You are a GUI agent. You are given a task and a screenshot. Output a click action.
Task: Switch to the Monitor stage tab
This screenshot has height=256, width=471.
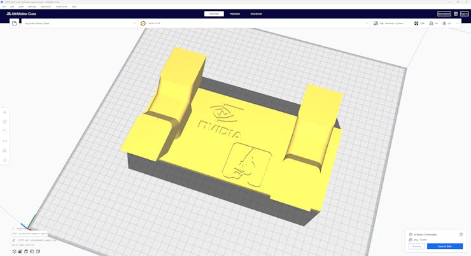click(x=257, y=14)
